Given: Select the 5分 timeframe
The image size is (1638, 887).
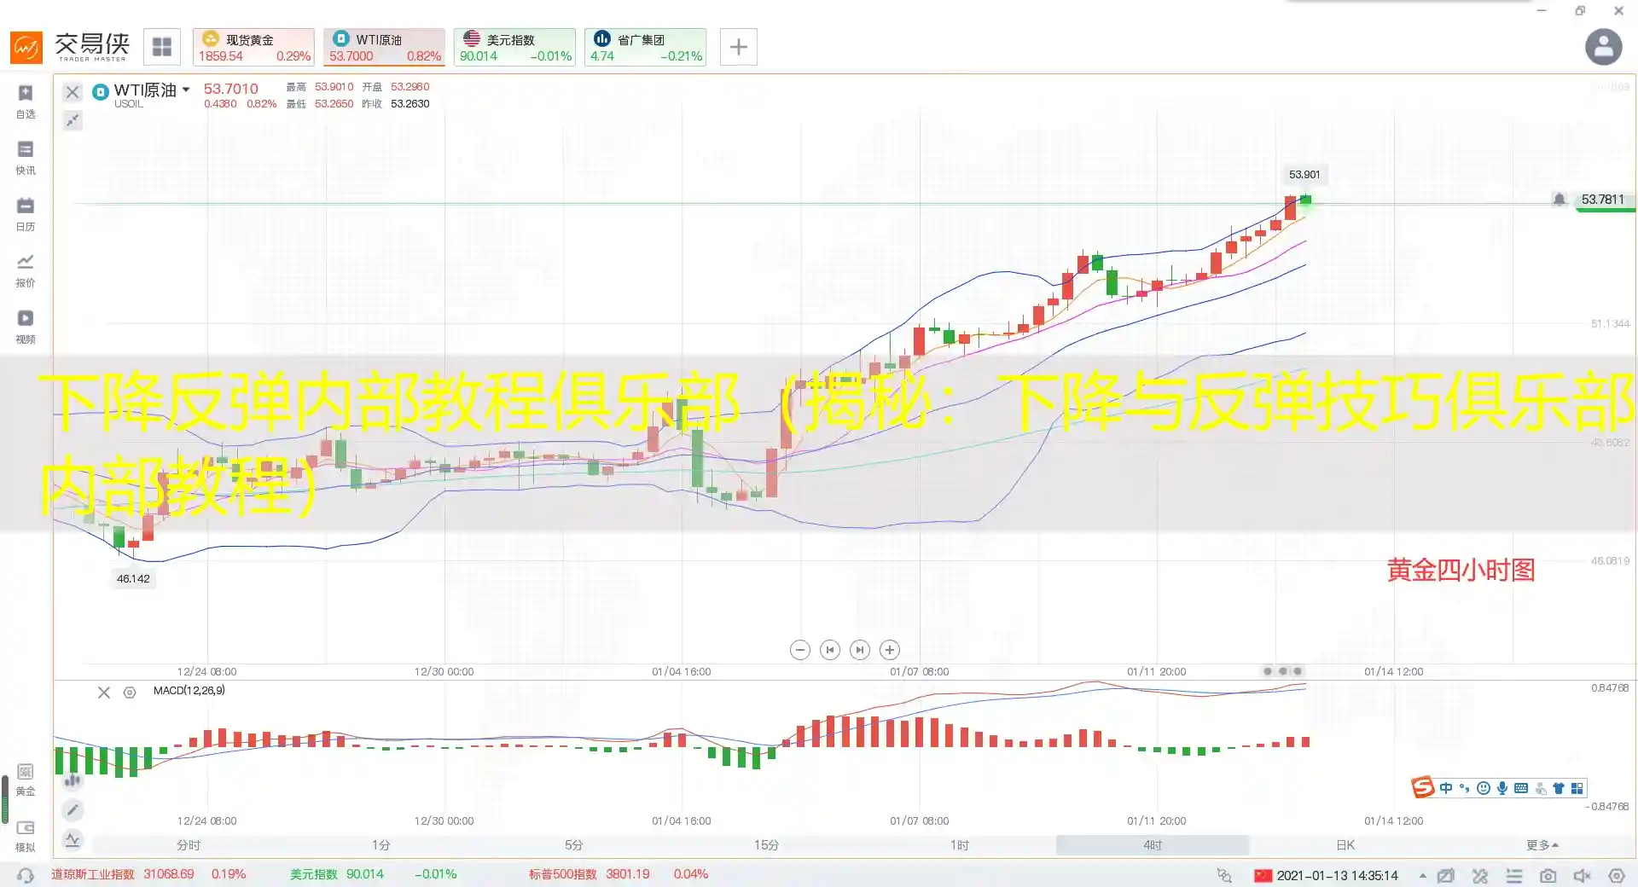Looking at the screenshot, I should click(x=574, y=845).
